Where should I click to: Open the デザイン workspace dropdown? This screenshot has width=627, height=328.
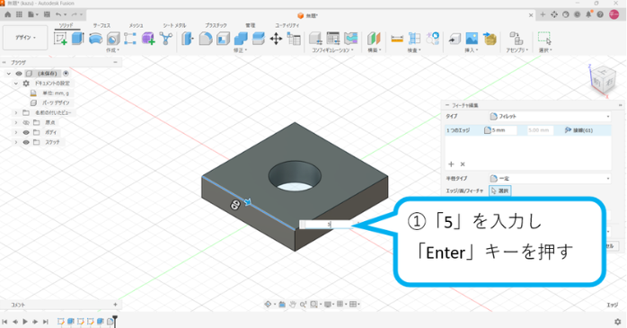coord(25,38)
